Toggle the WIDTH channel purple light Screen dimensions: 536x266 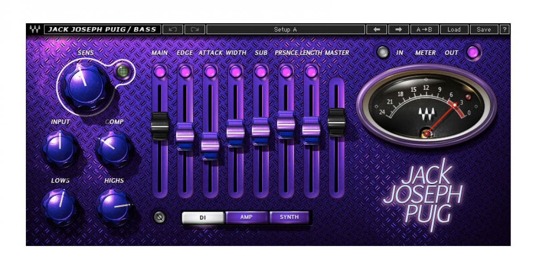(235, 71)
